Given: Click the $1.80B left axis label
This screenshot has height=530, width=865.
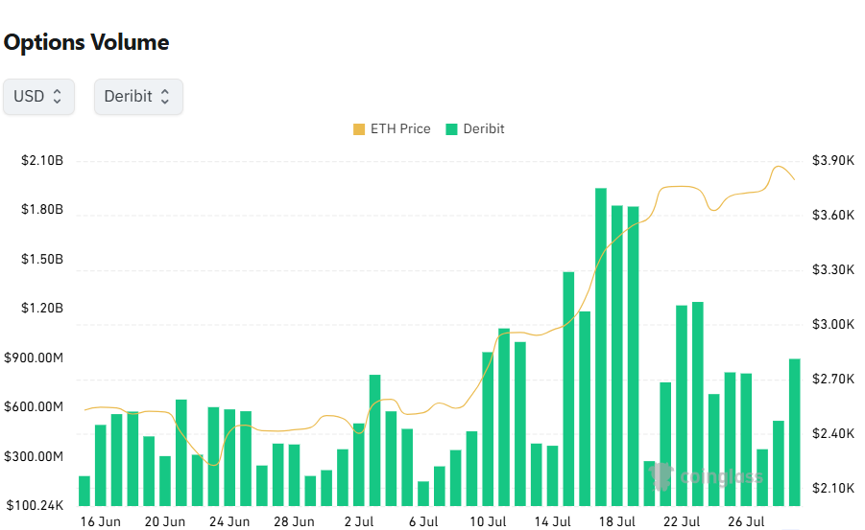Looking at the screenshot, I should [x=42, y=209].
